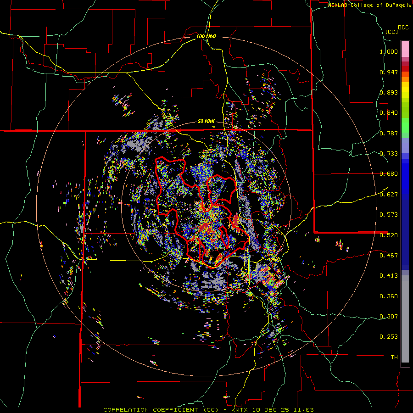This screenshot has height=413, width=413.
Task: Click the 0.520 legend value
Action: (x=389, y=235)
